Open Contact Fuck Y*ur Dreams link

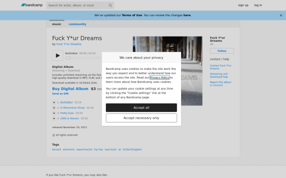[x=221, y=67]
